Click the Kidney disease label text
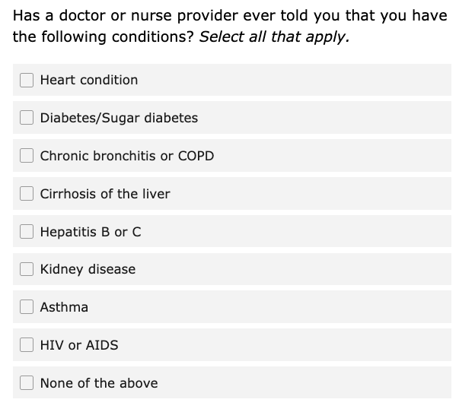Image resolution: width=475 pixels, height=412 pixels. (x=88, y=269)
